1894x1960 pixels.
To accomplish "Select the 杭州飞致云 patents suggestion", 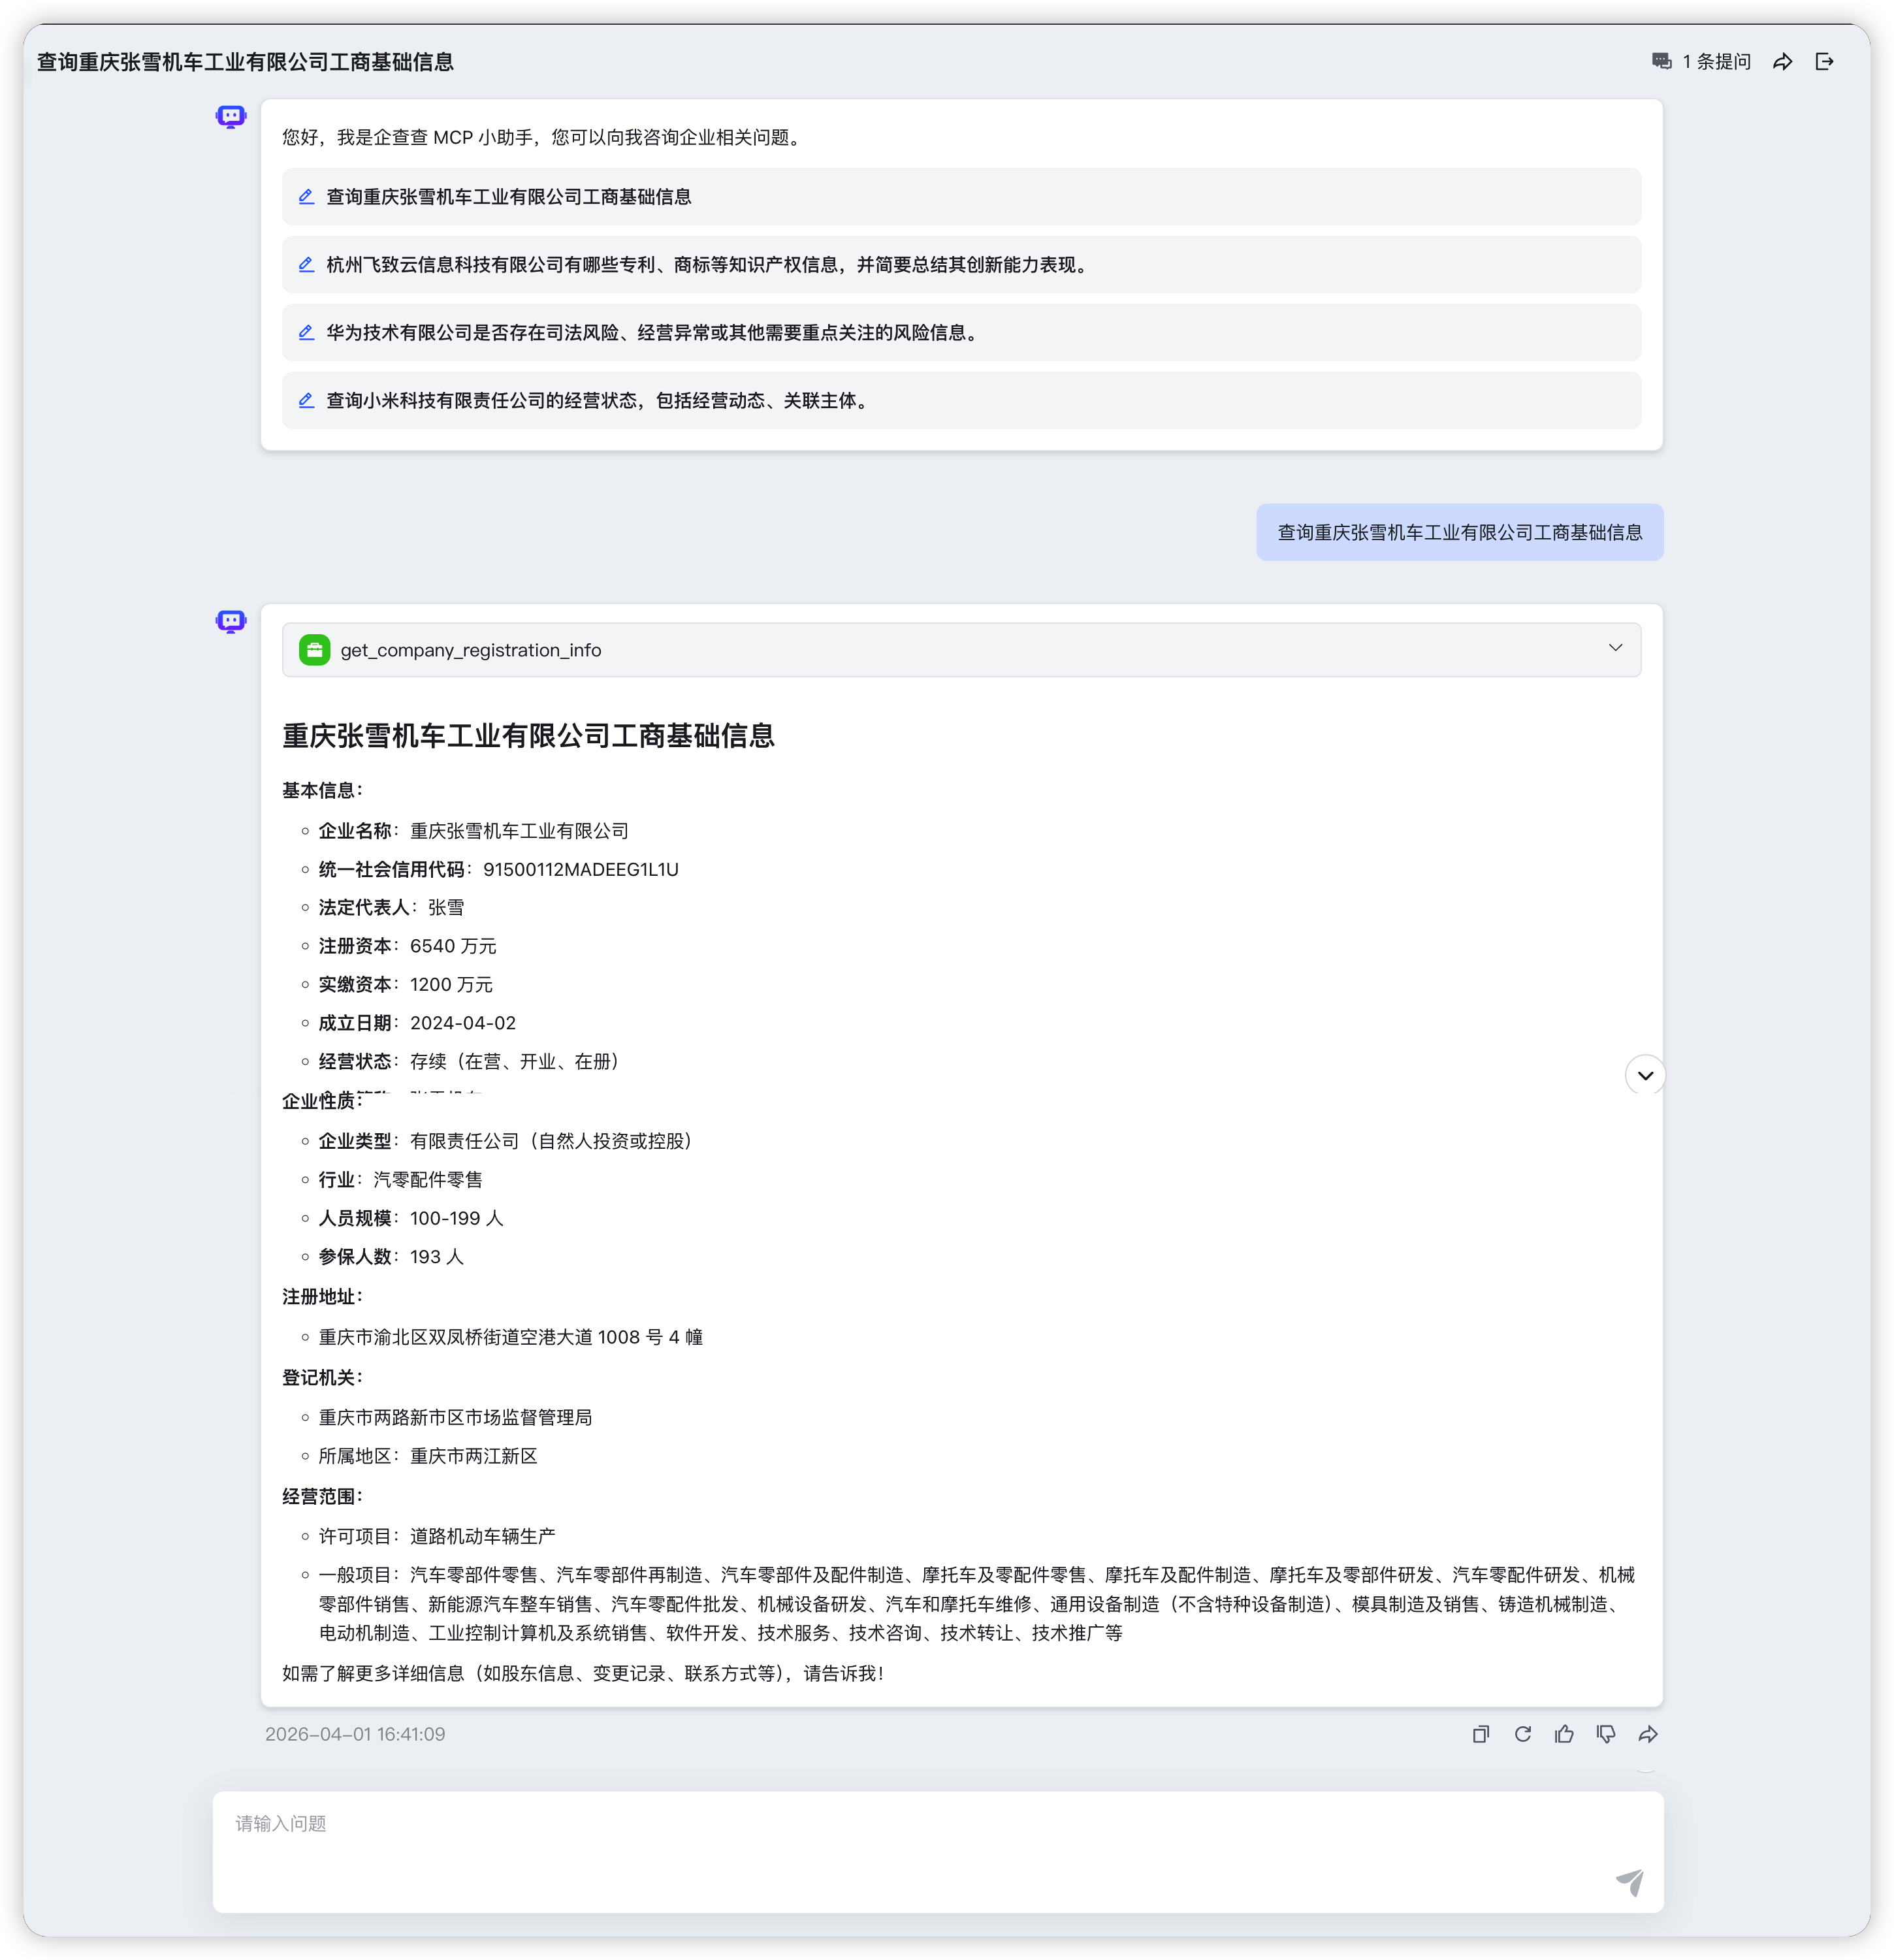I will coord(706,265).
